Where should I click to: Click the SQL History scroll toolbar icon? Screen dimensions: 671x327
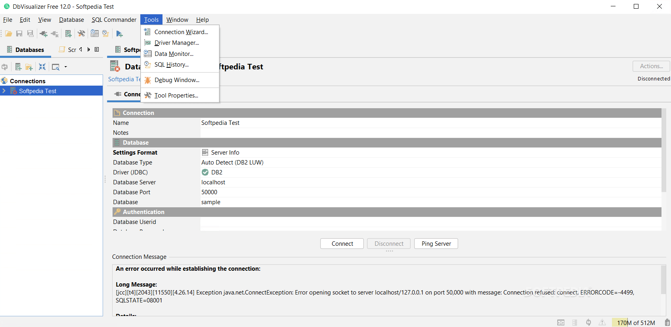(x=105, y=34)
